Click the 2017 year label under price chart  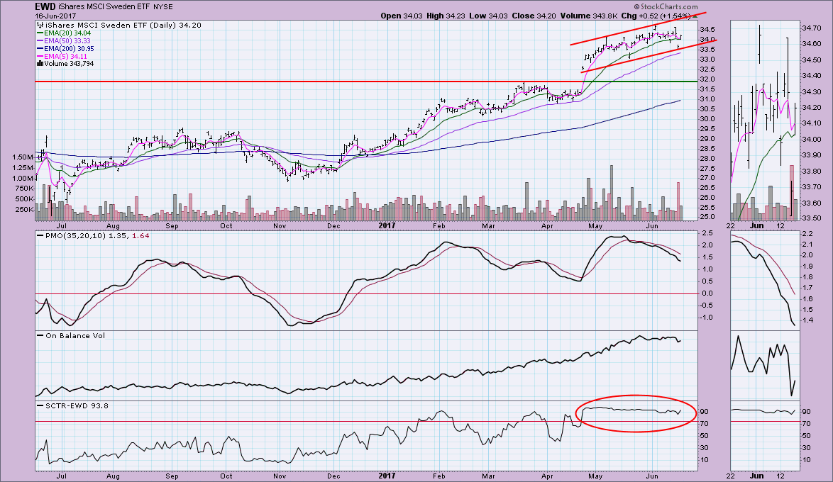(x=387, y=225)
